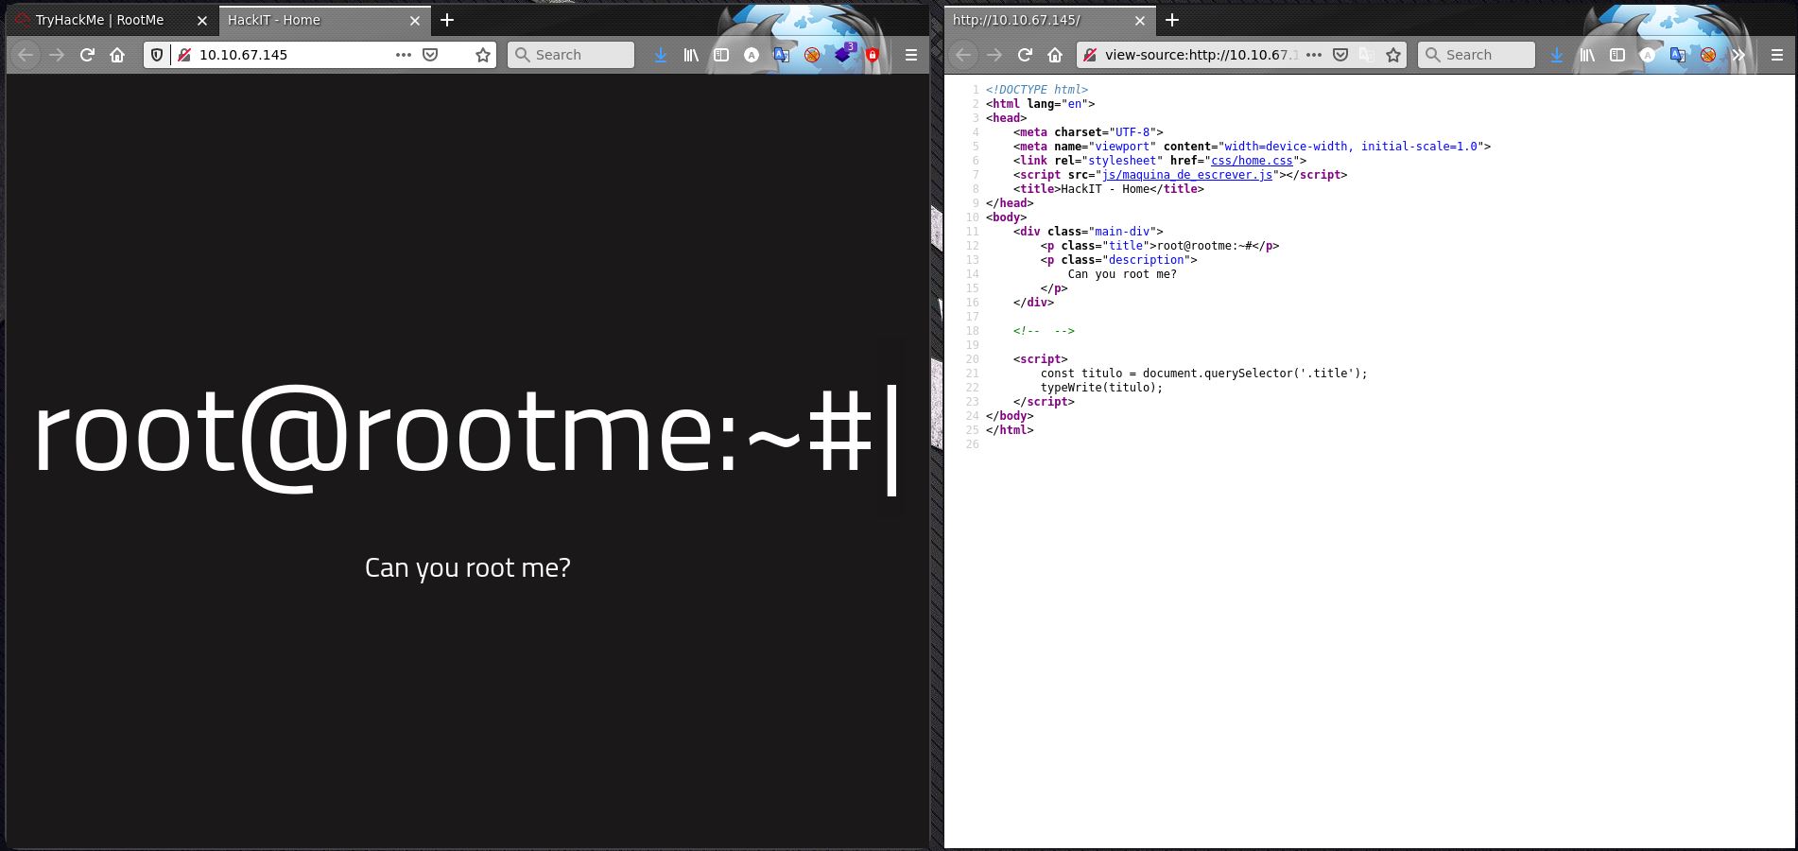Focus the Search box in right browser window

click(1476, 55)
